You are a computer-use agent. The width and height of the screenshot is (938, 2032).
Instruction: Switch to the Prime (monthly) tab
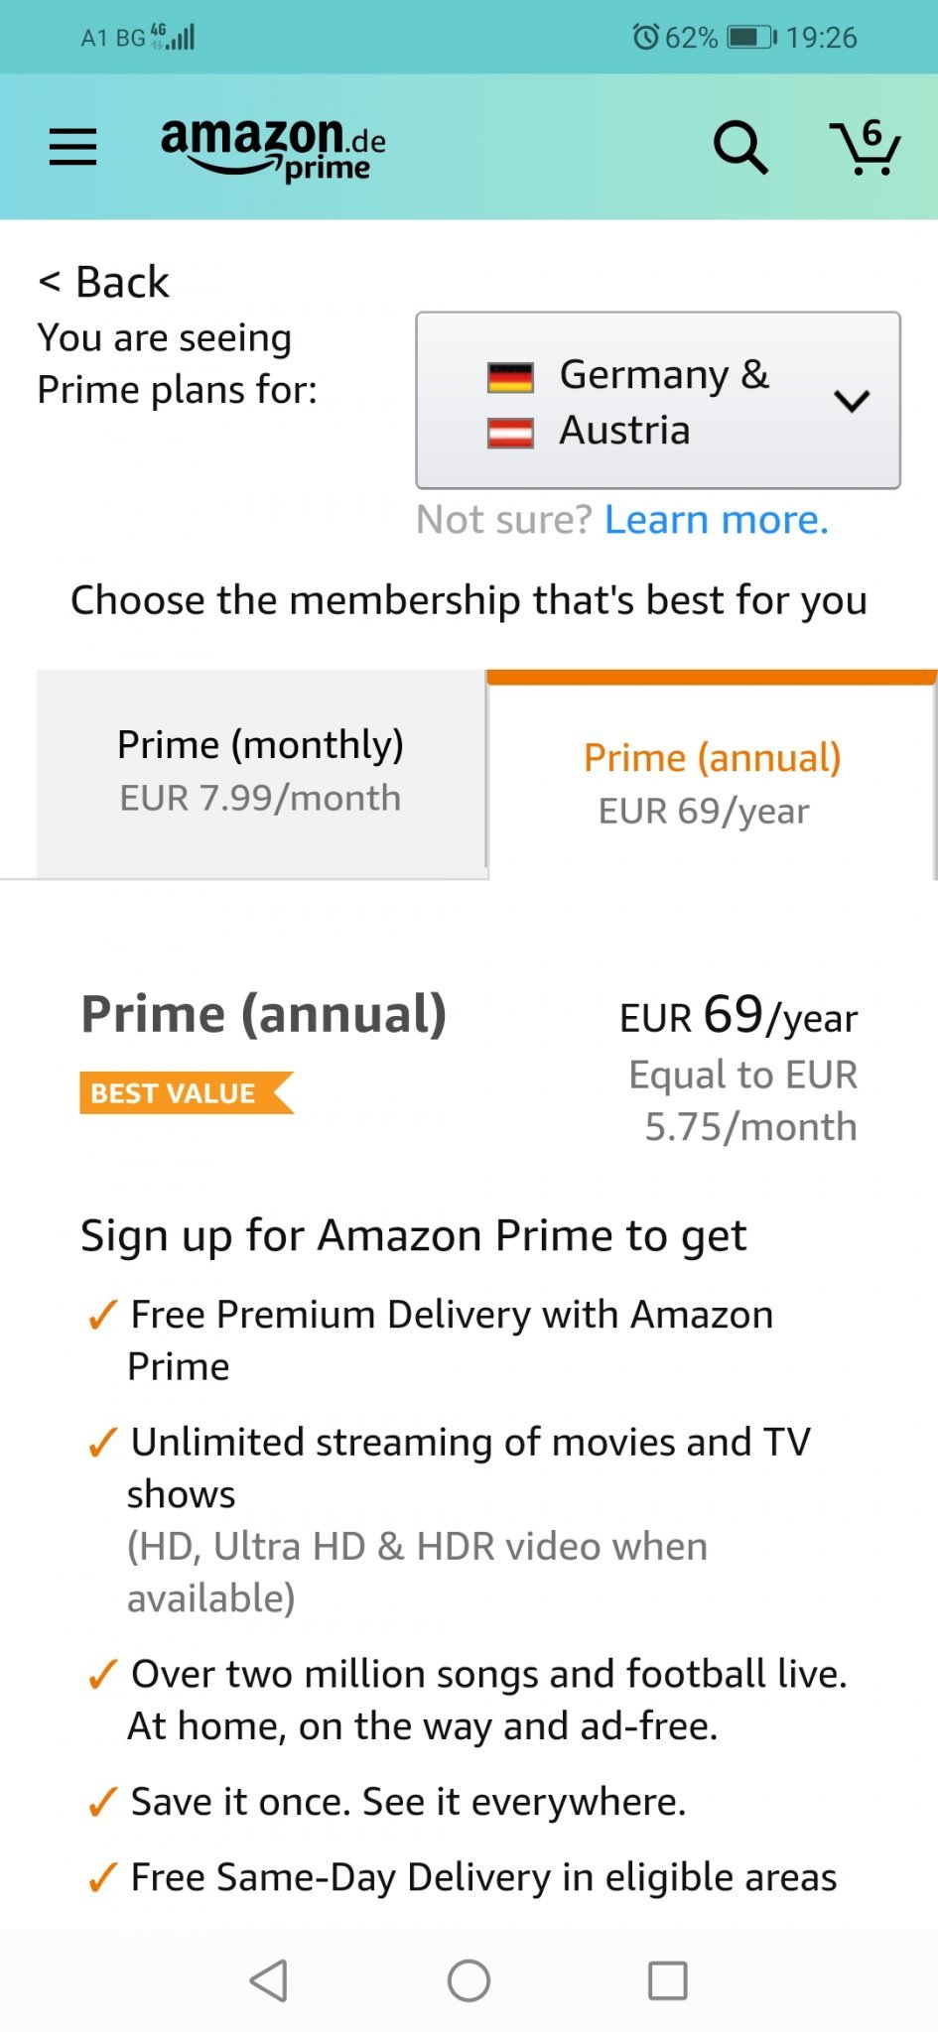tap(260, 772)
